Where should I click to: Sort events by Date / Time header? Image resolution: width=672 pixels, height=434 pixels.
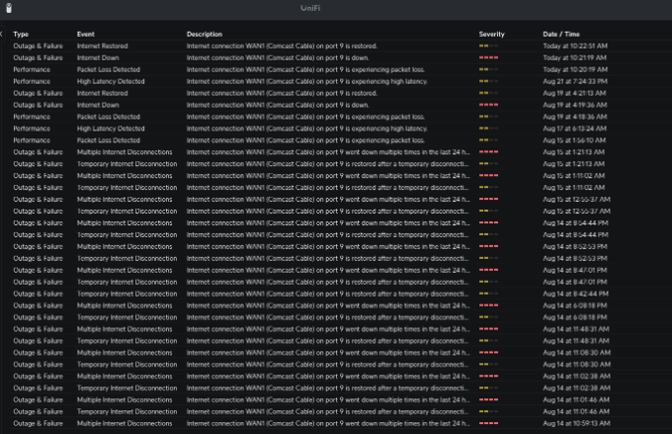tap(561, 35)
